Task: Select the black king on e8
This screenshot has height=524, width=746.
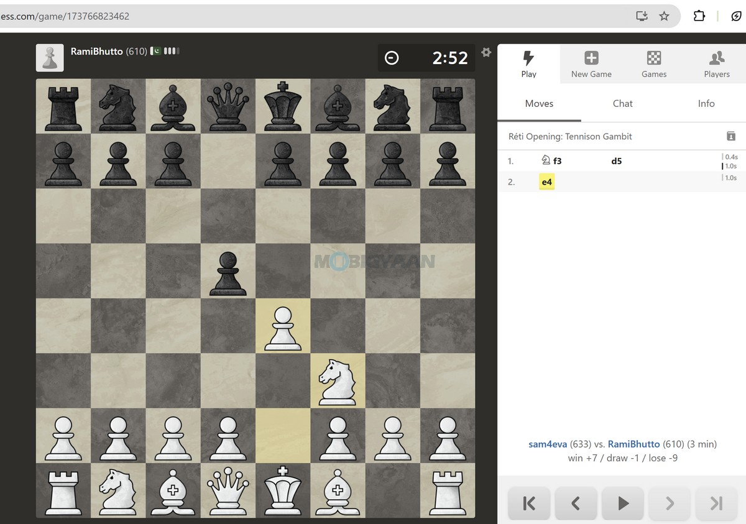Action: tap(283, 106)
